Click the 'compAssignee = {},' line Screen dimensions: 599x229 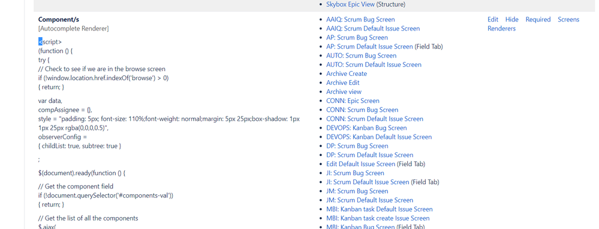[65, 110]
